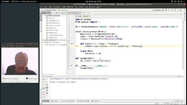The width and height of the screenshot is (187, 105).
Task: Click the Run panel stop square
Action: click(44, 82)
